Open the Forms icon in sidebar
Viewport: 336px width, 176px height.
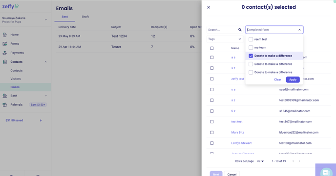pyautogui.click(x=5, y=43)
